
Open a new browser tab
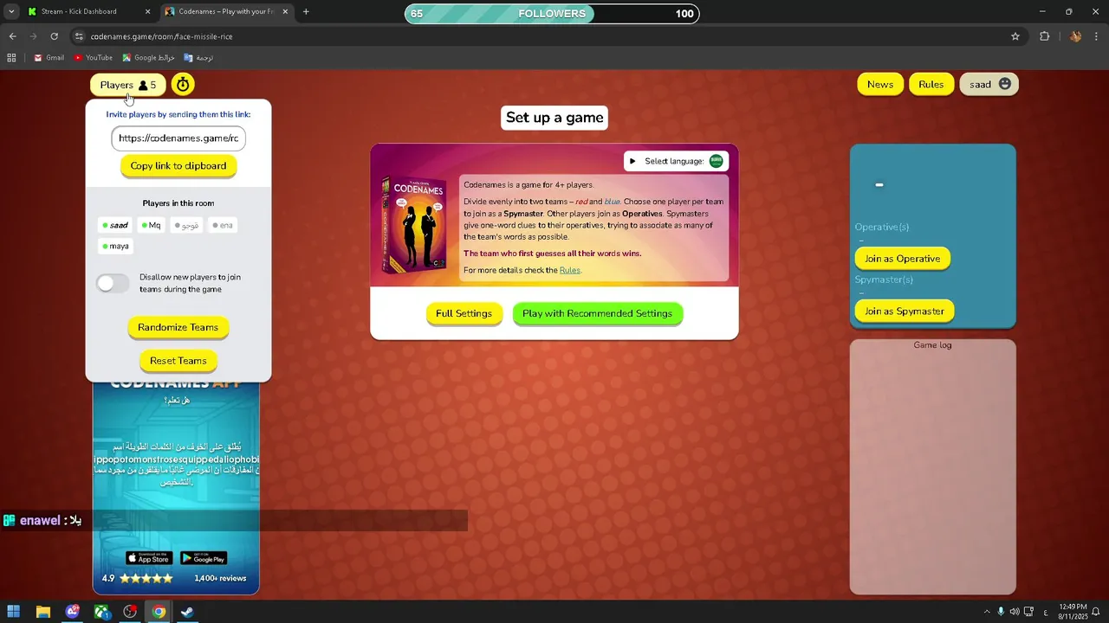pos(306,12)
